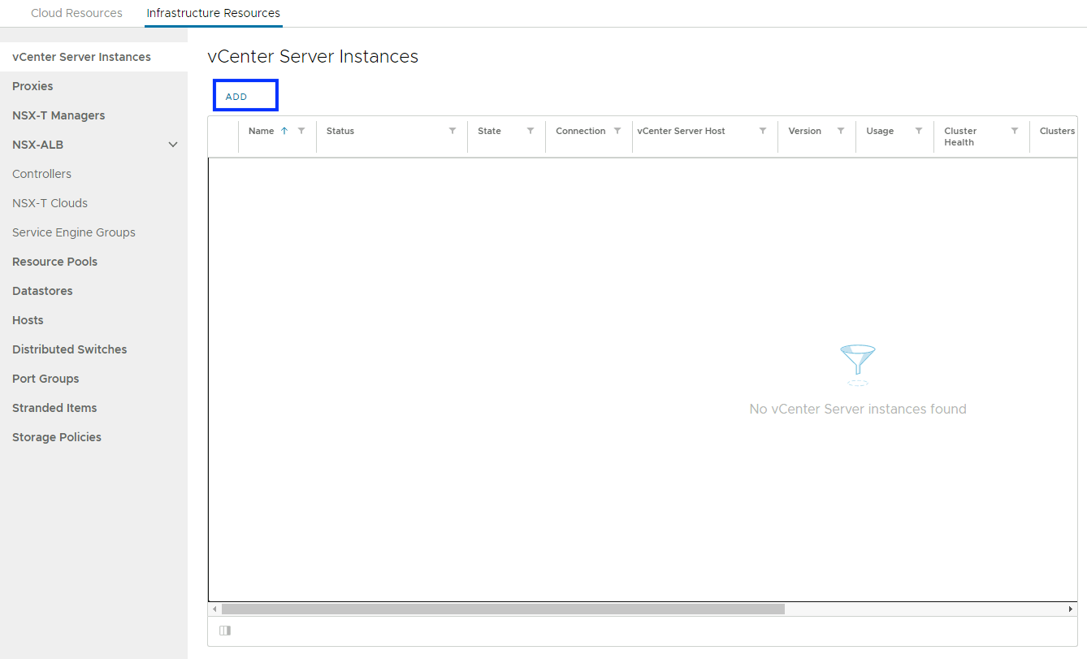Image resolution: width=1087 pixels, height=659 pixels.
Task: Click the State column filter icon
Action: pos(531,131)
